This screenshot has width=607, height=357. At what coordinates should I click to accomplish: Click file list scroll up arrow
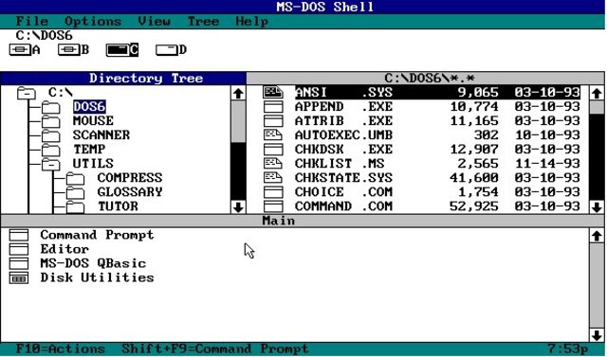pos(597,93)
